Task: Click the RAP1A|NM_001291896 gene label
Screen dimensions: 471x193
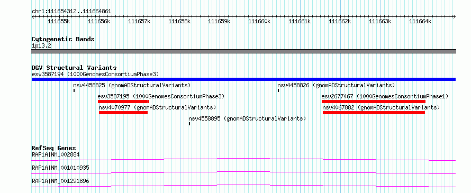Action: (60, 181)
